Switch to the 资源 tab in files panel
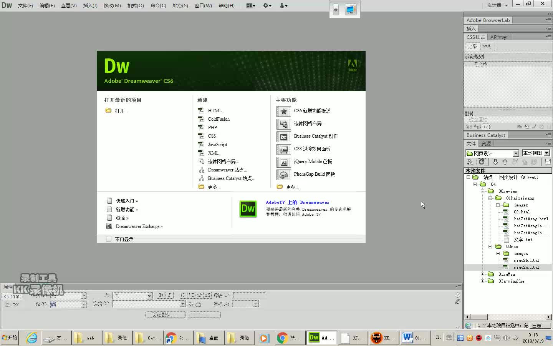Viewport: 553px width, 346px height. click(486, 143)
